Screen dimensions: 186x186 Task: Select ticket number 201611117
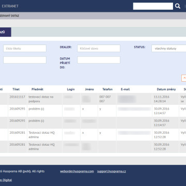click(x=17, y=97)
